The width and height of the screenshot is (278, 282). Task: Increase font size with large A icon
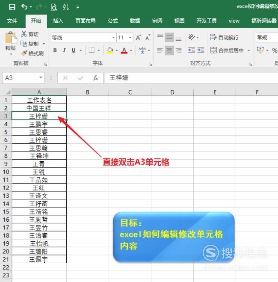click(139, 37)
